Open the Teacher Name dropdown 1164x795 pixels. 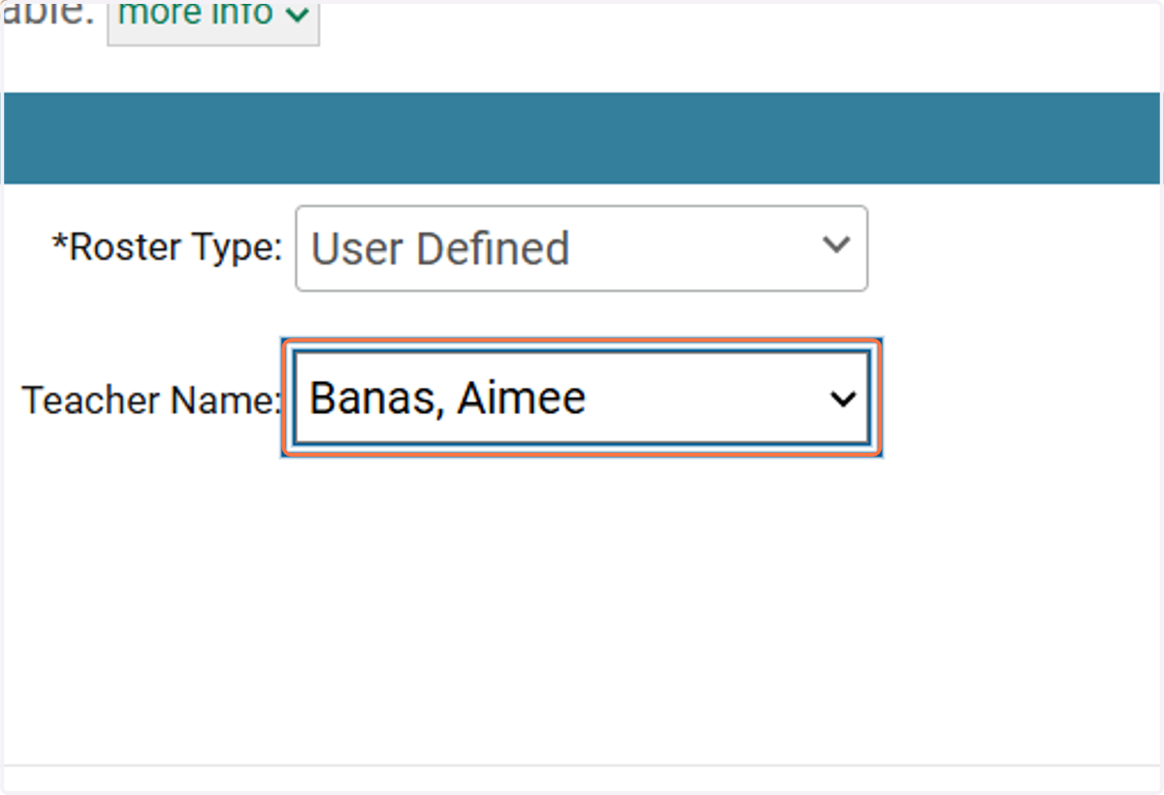tap(581, 397)
